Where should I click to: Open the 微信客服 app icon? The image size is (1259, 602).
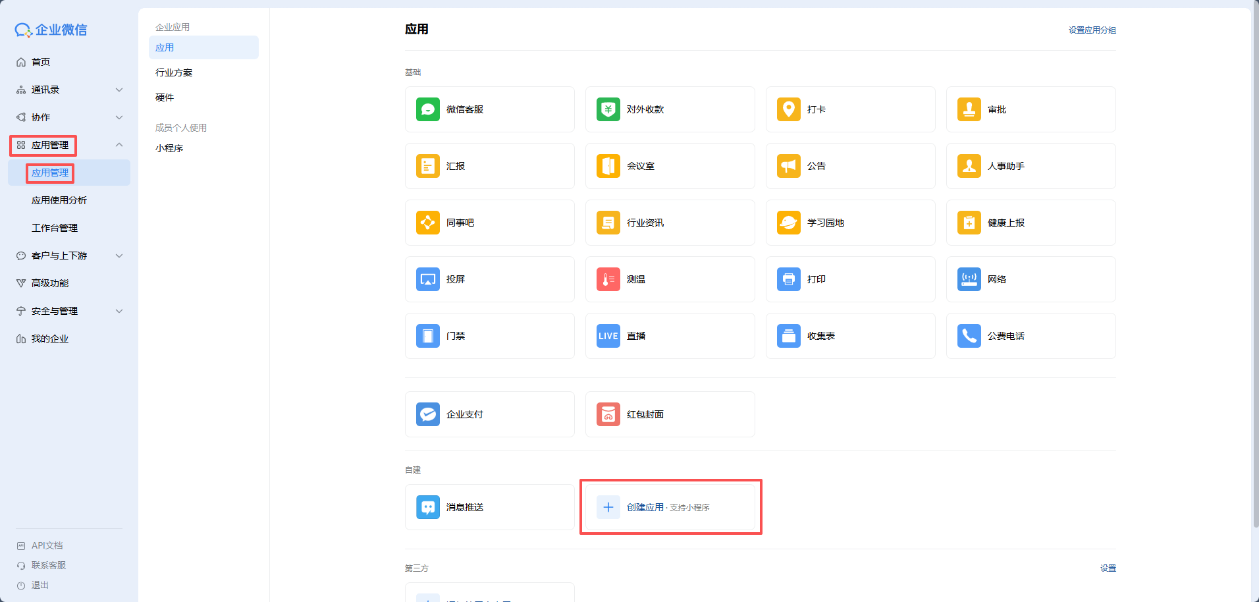pyautogui.click(x=428, y=109)
